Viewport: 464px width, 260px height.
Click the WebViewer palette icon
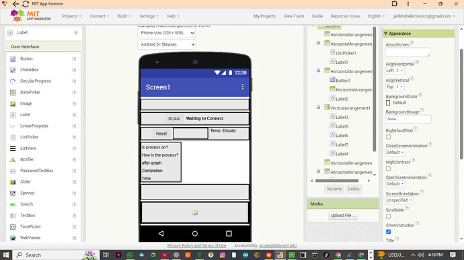coord(13,238)
